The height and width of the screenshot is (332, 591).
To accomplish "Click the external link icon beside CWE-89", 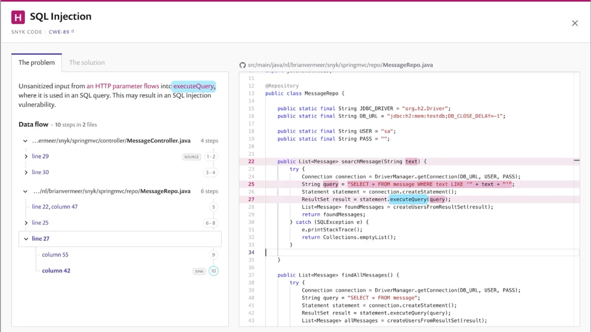I will [x=73, y=31].
